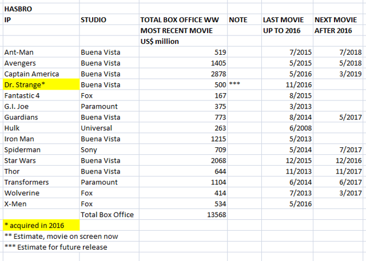
Task: Click the Universal studio cell
Action: click(x=109, y=128)
